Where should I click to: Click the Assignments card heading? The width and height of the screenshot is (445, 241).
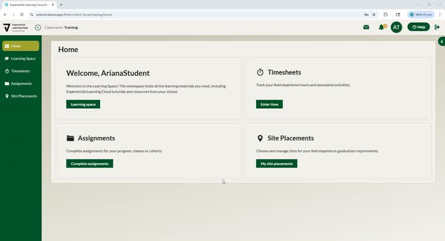pyautogui.click(x=96, y=138)
